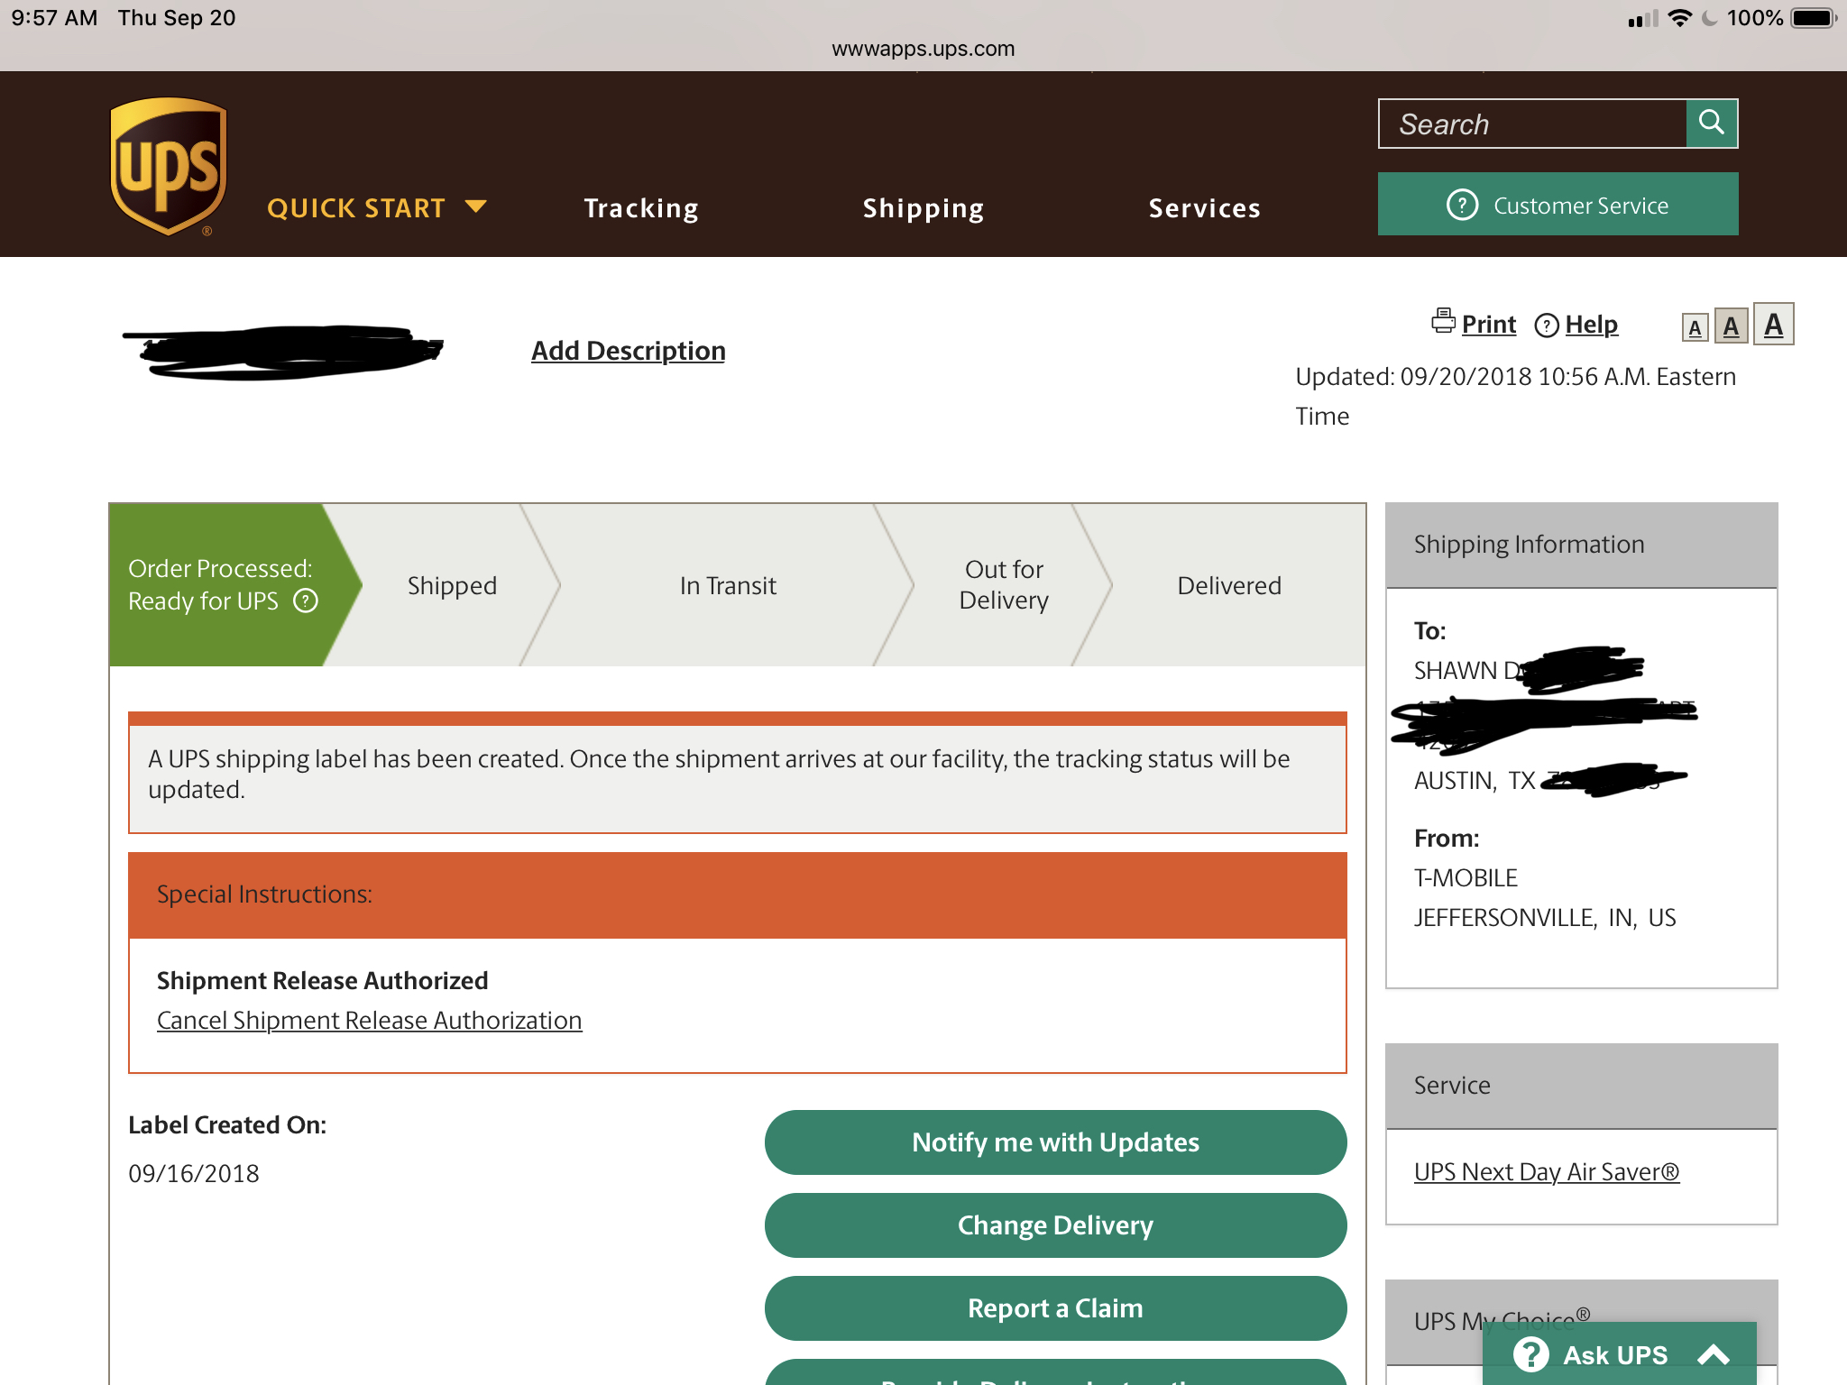This screenshot has height=1385, width=1847.
Task: Click the Service panel header
Action: 1581,1086
